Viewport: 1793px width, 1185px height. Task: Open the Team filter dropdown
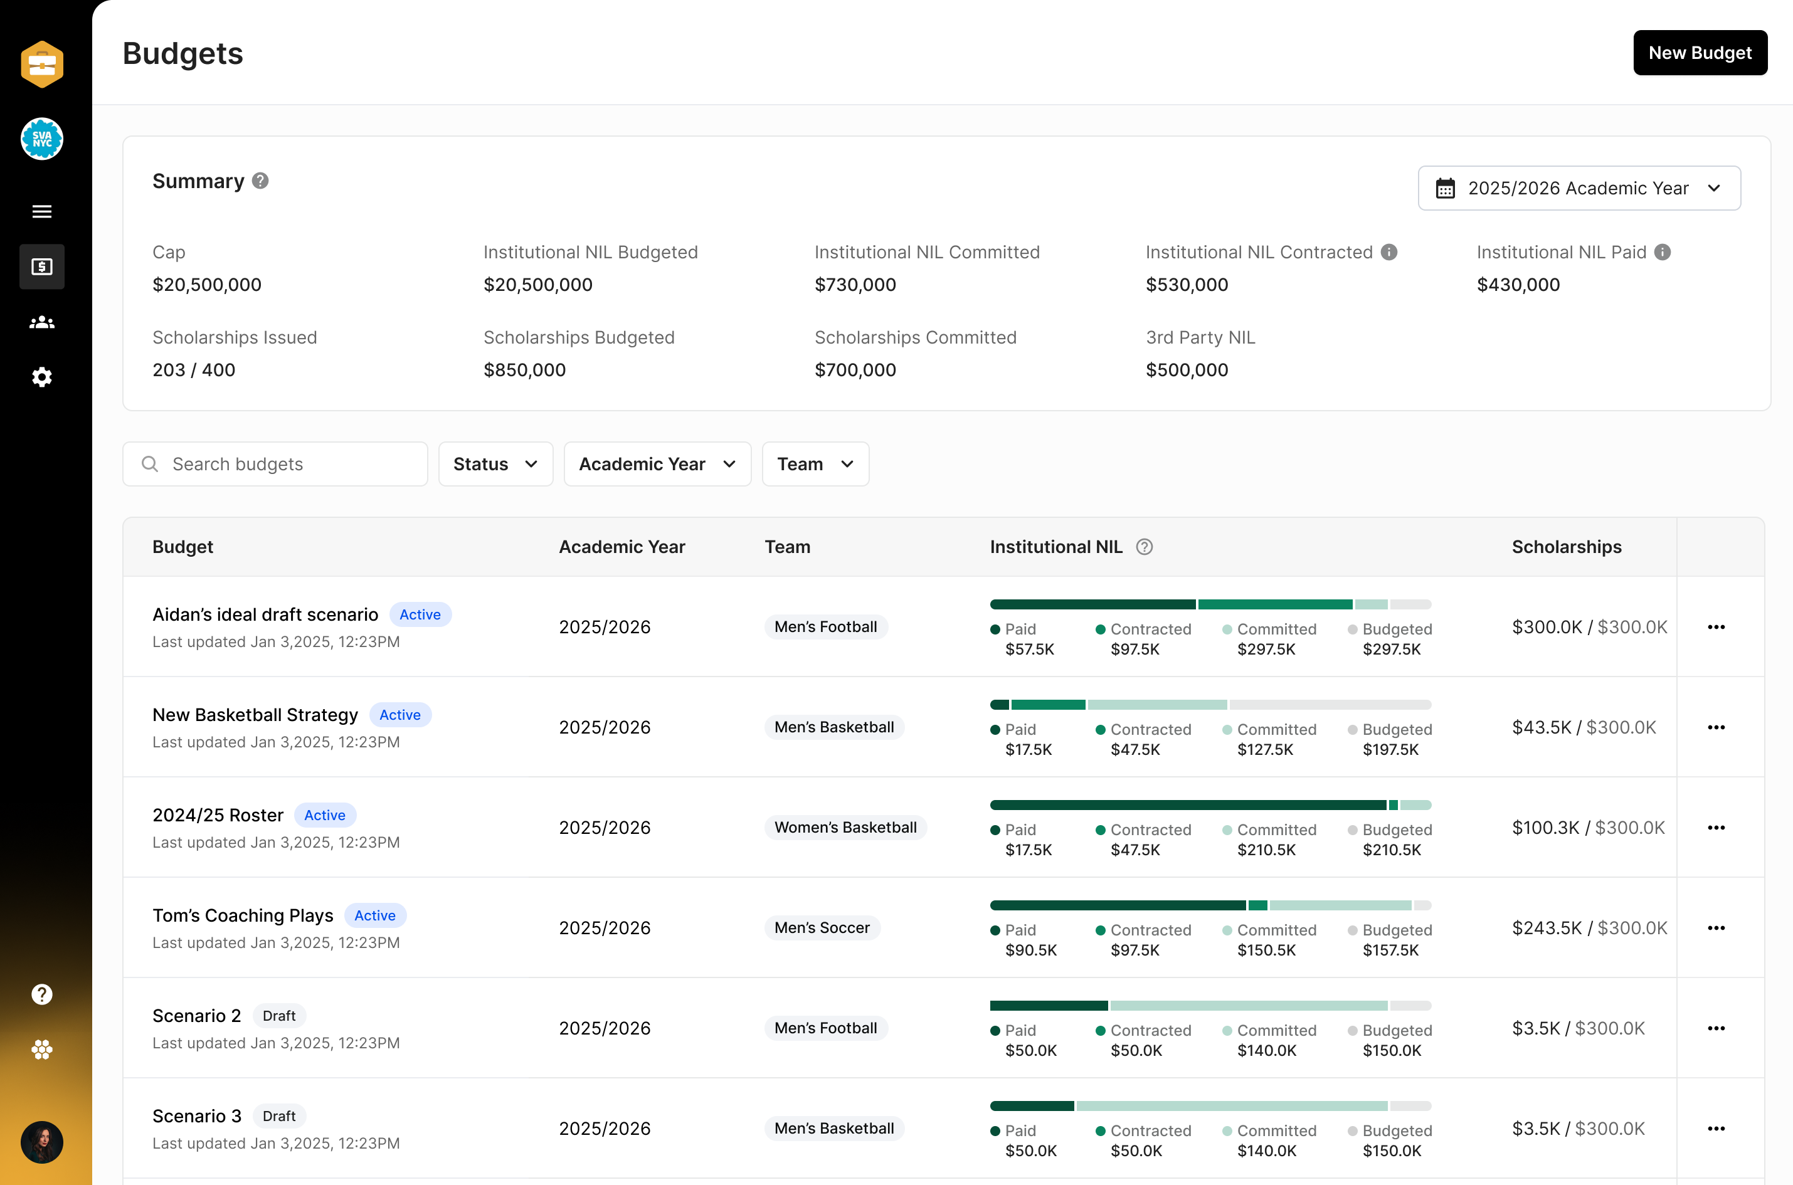click(815, 463)
